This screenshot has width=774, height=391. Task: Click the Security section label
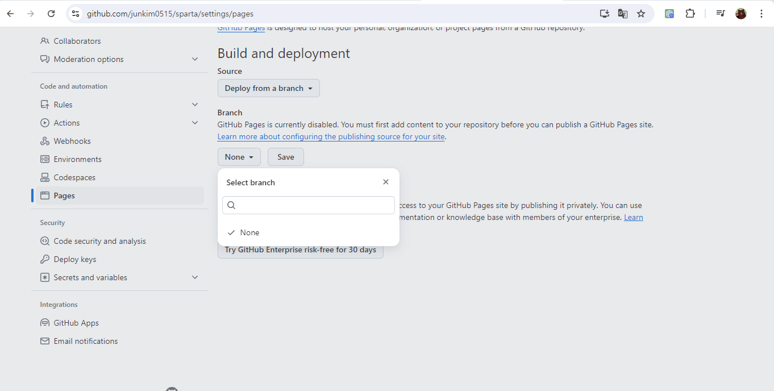52,223
